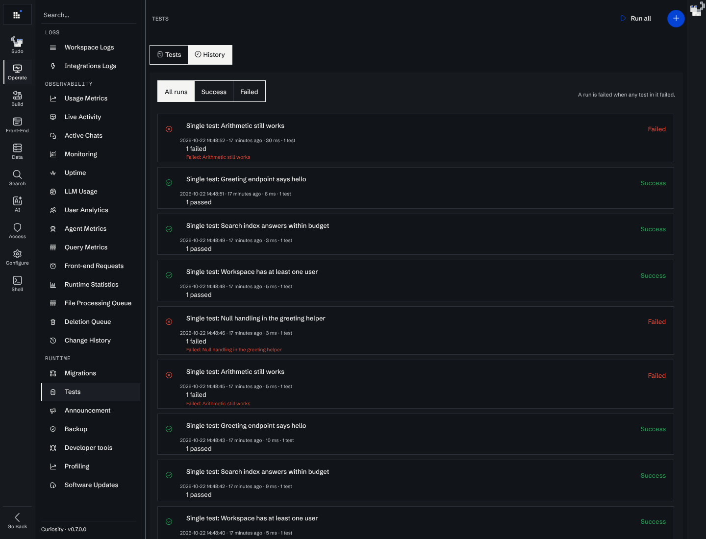This screenshot has width=706, height=539.
Task: Open Null handling in the greeting helper run
Action: (415, 331)
